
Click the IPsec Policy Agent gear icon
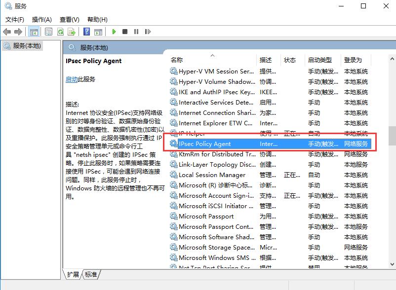coord(174,144)
